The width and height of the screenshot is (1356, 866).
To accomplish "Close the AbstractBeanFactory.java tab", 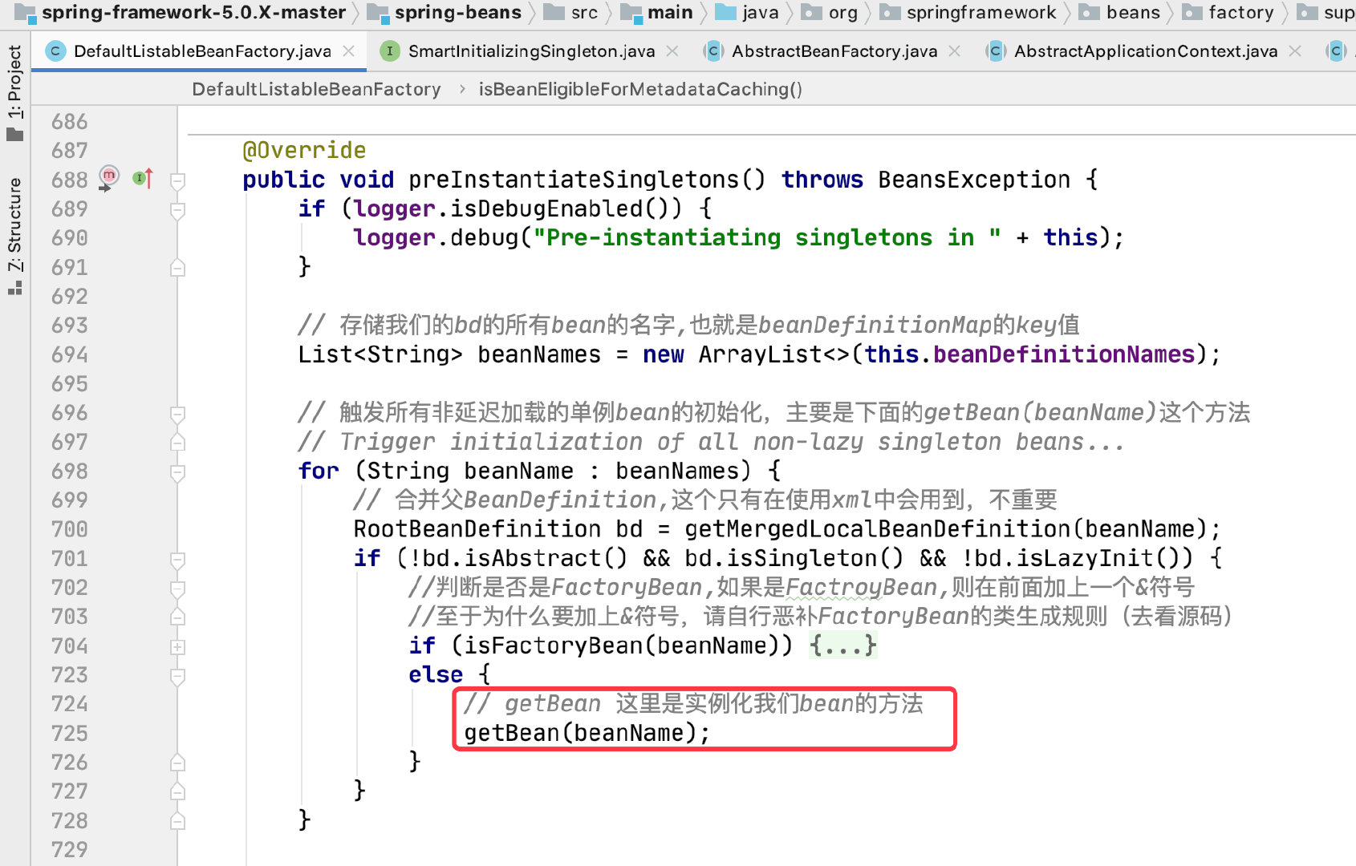I will (x=955, y=51).
